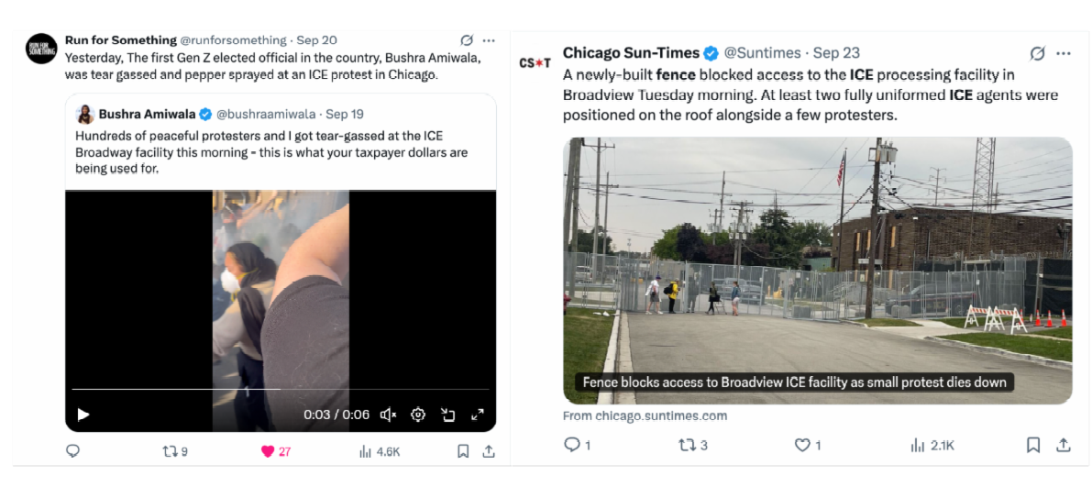The image size is (1092, 498).
Task: Seek on the video progress bar
Action: (x=280, y=390)
